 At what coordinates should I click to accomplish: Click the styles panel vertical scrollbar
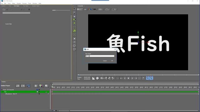click(x=71, y=47)
